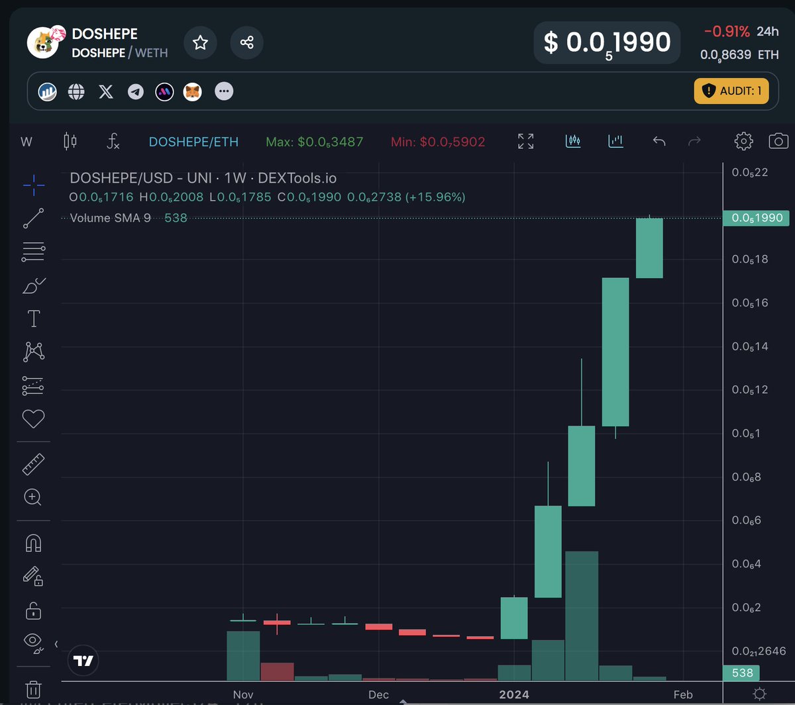This screenshot has width=795, height=705.
Task: Select the text annotation tool
Action: [x=34, y=319]
